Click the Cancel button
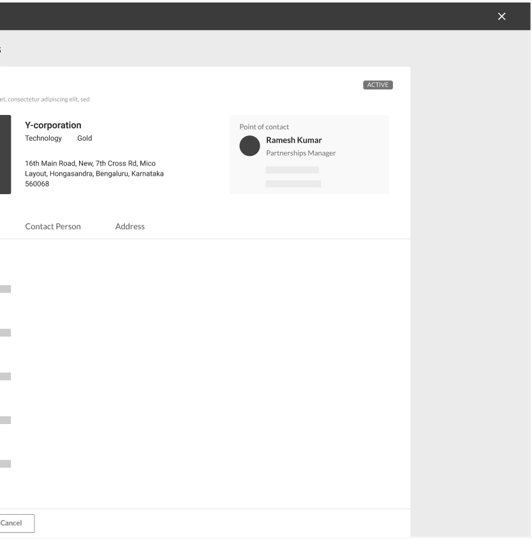 coord(17,523)
